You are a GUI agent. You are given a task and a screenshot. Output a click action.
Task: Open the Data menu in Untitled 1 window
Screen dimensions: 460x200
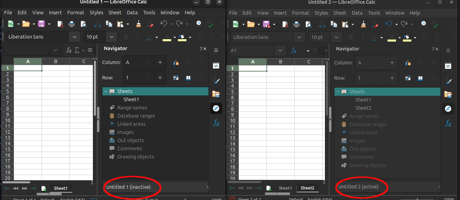[132, 13]
